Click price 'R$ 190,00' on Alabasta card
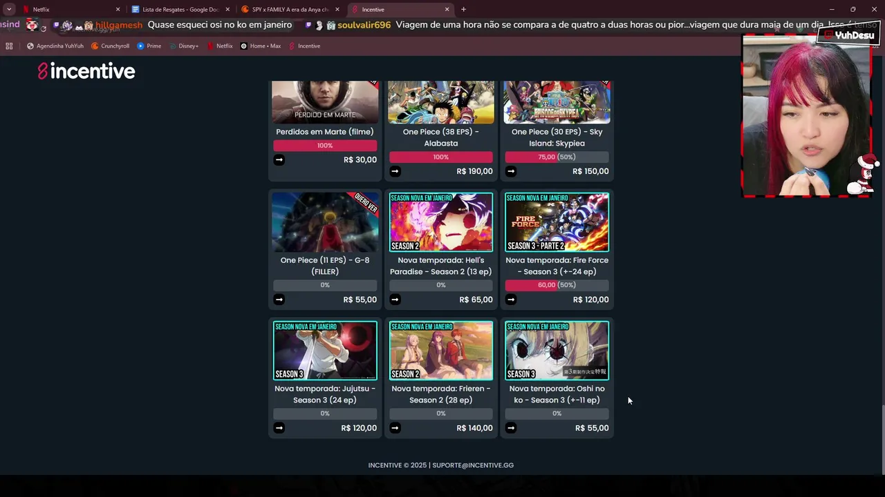The height and width of the screenshot is (497, 885). 474,171
